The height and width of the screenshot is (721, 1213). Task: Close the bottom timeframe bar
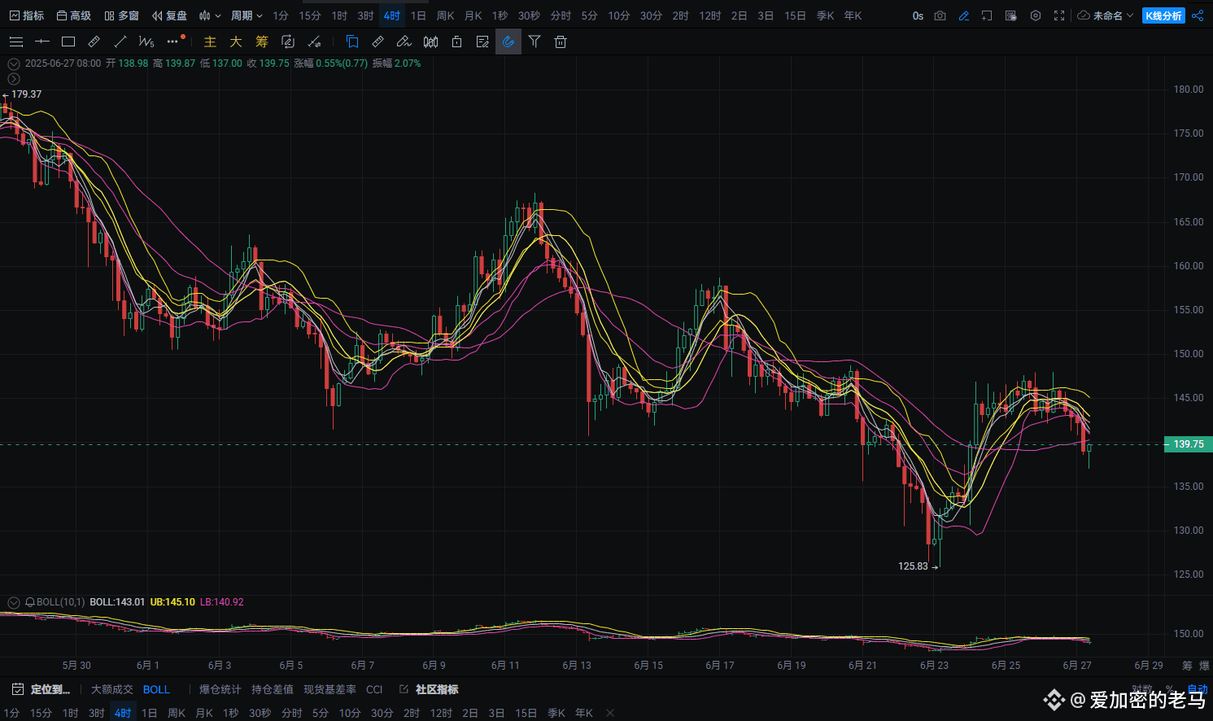pos(610,713)
